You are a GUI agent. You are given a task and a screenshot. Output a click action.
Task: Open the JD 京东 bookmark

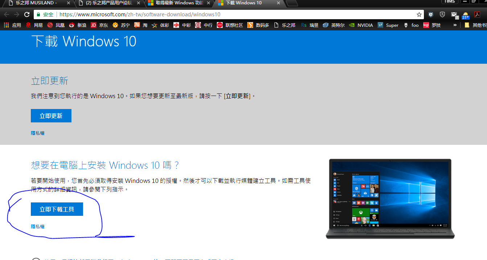pyautogui.click(x=99, y=25)
